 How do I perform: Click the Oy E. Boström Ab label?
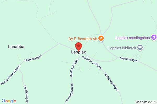(83, 39)
